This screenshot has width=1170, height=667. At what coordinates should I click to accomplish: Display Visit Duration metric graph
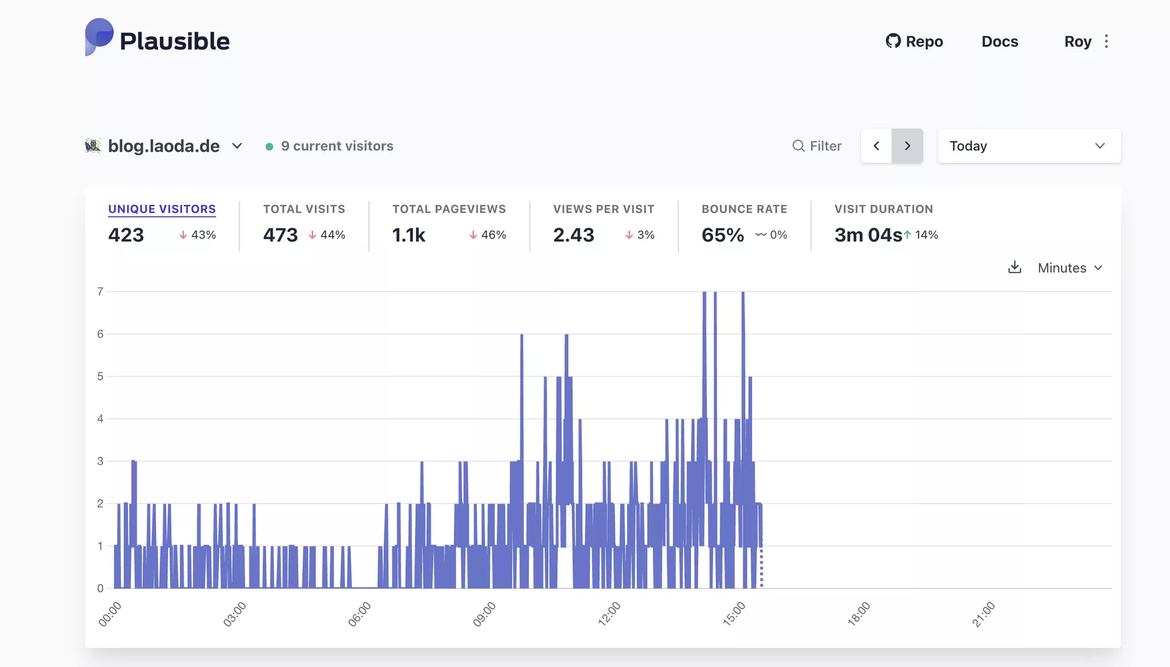(883, 209)
